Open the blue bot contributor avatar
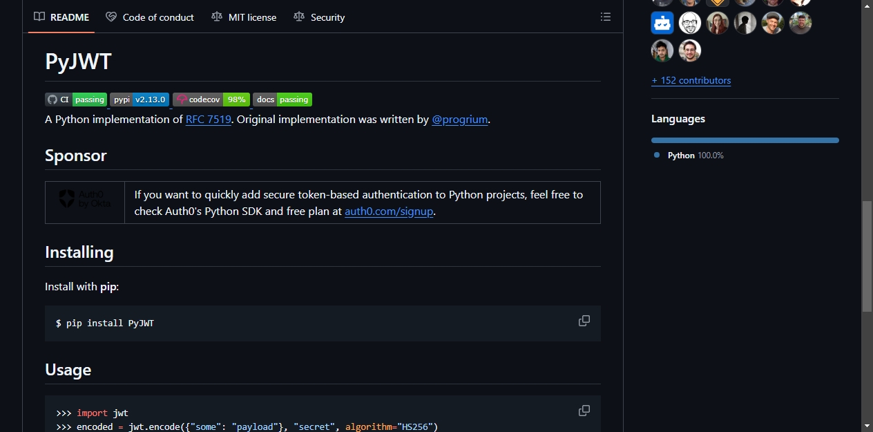This screenshot has width=873, height=432. click(x=662, y=23)
